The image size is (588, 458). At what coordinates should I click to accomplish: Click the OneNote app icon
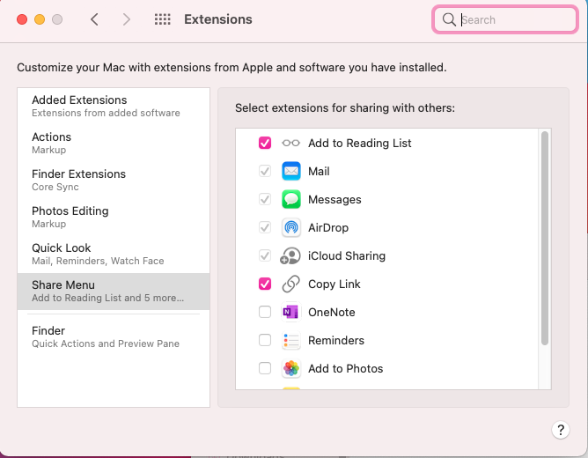point(291,312)
